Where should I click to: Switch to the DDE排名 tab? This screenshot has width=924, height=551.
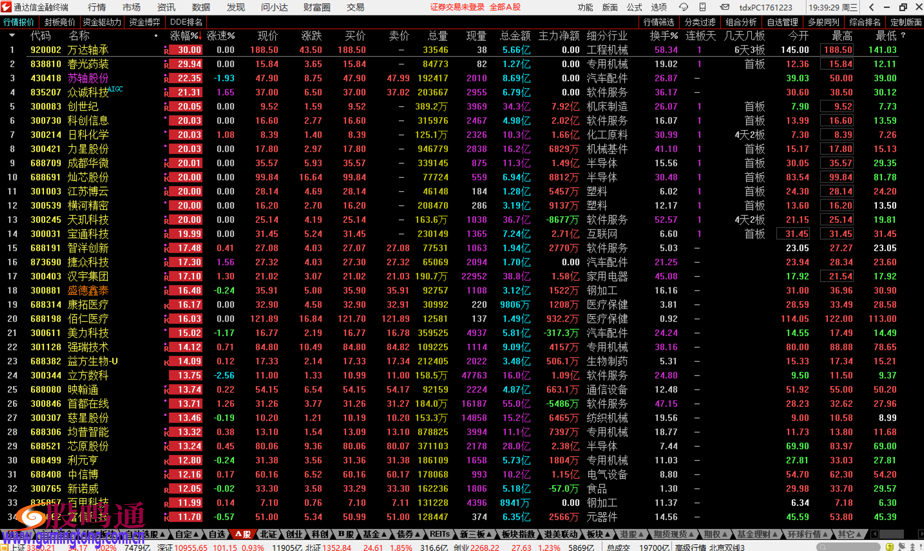pyautogui.click(x=186, y=22)
